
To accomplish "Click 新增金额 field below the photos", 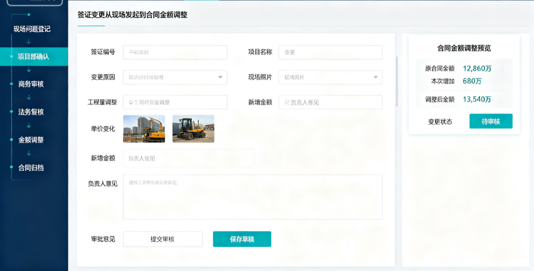I will coord(189,158).
